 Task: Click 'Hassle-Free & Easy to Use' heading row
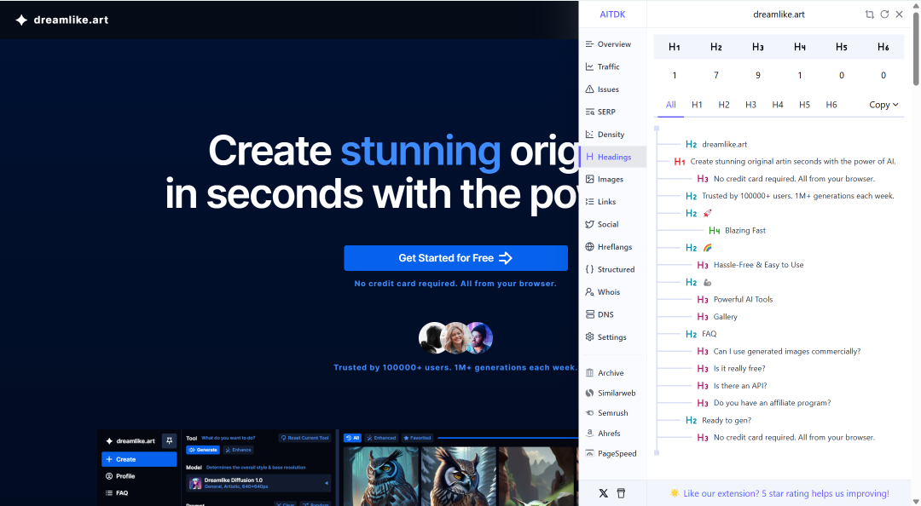(x=750, y=265)
